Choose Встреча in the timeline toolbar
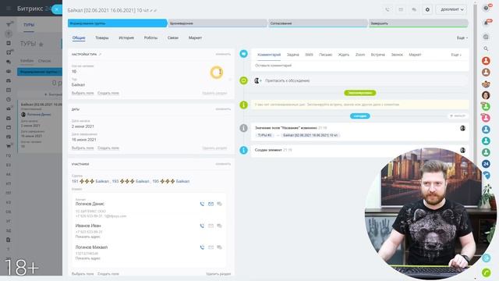This screenshot has width=499, height=281. [377, 55]
